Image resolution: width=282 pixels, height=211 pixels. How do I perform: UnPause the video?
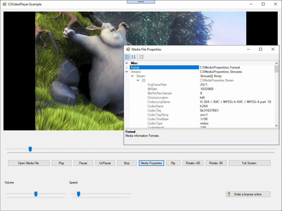coord(105,163)
